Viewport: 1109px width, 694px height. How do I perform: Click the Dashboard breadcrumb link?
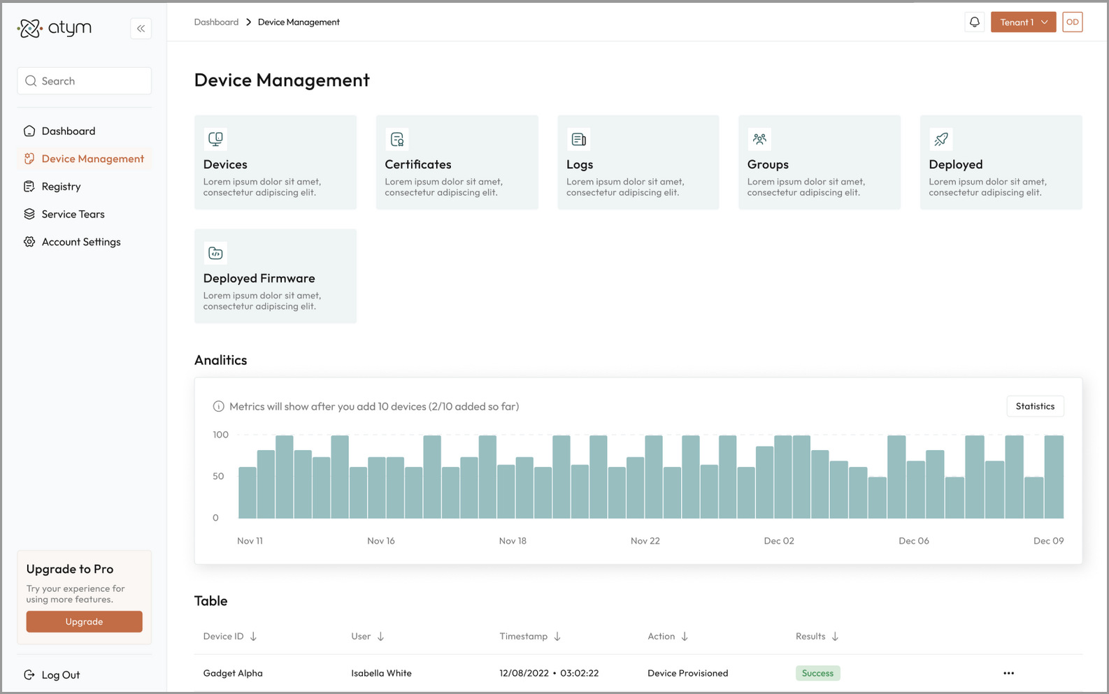point(216,22)
